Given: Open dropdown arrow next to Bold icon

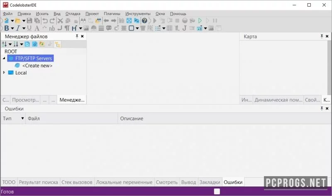Looking at the screenshot, I should pyautogui.click(x=12, y=28).
